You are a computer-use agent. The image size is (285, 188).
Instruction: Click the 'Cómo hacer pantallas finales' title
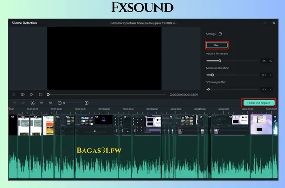tap(143, 23)
